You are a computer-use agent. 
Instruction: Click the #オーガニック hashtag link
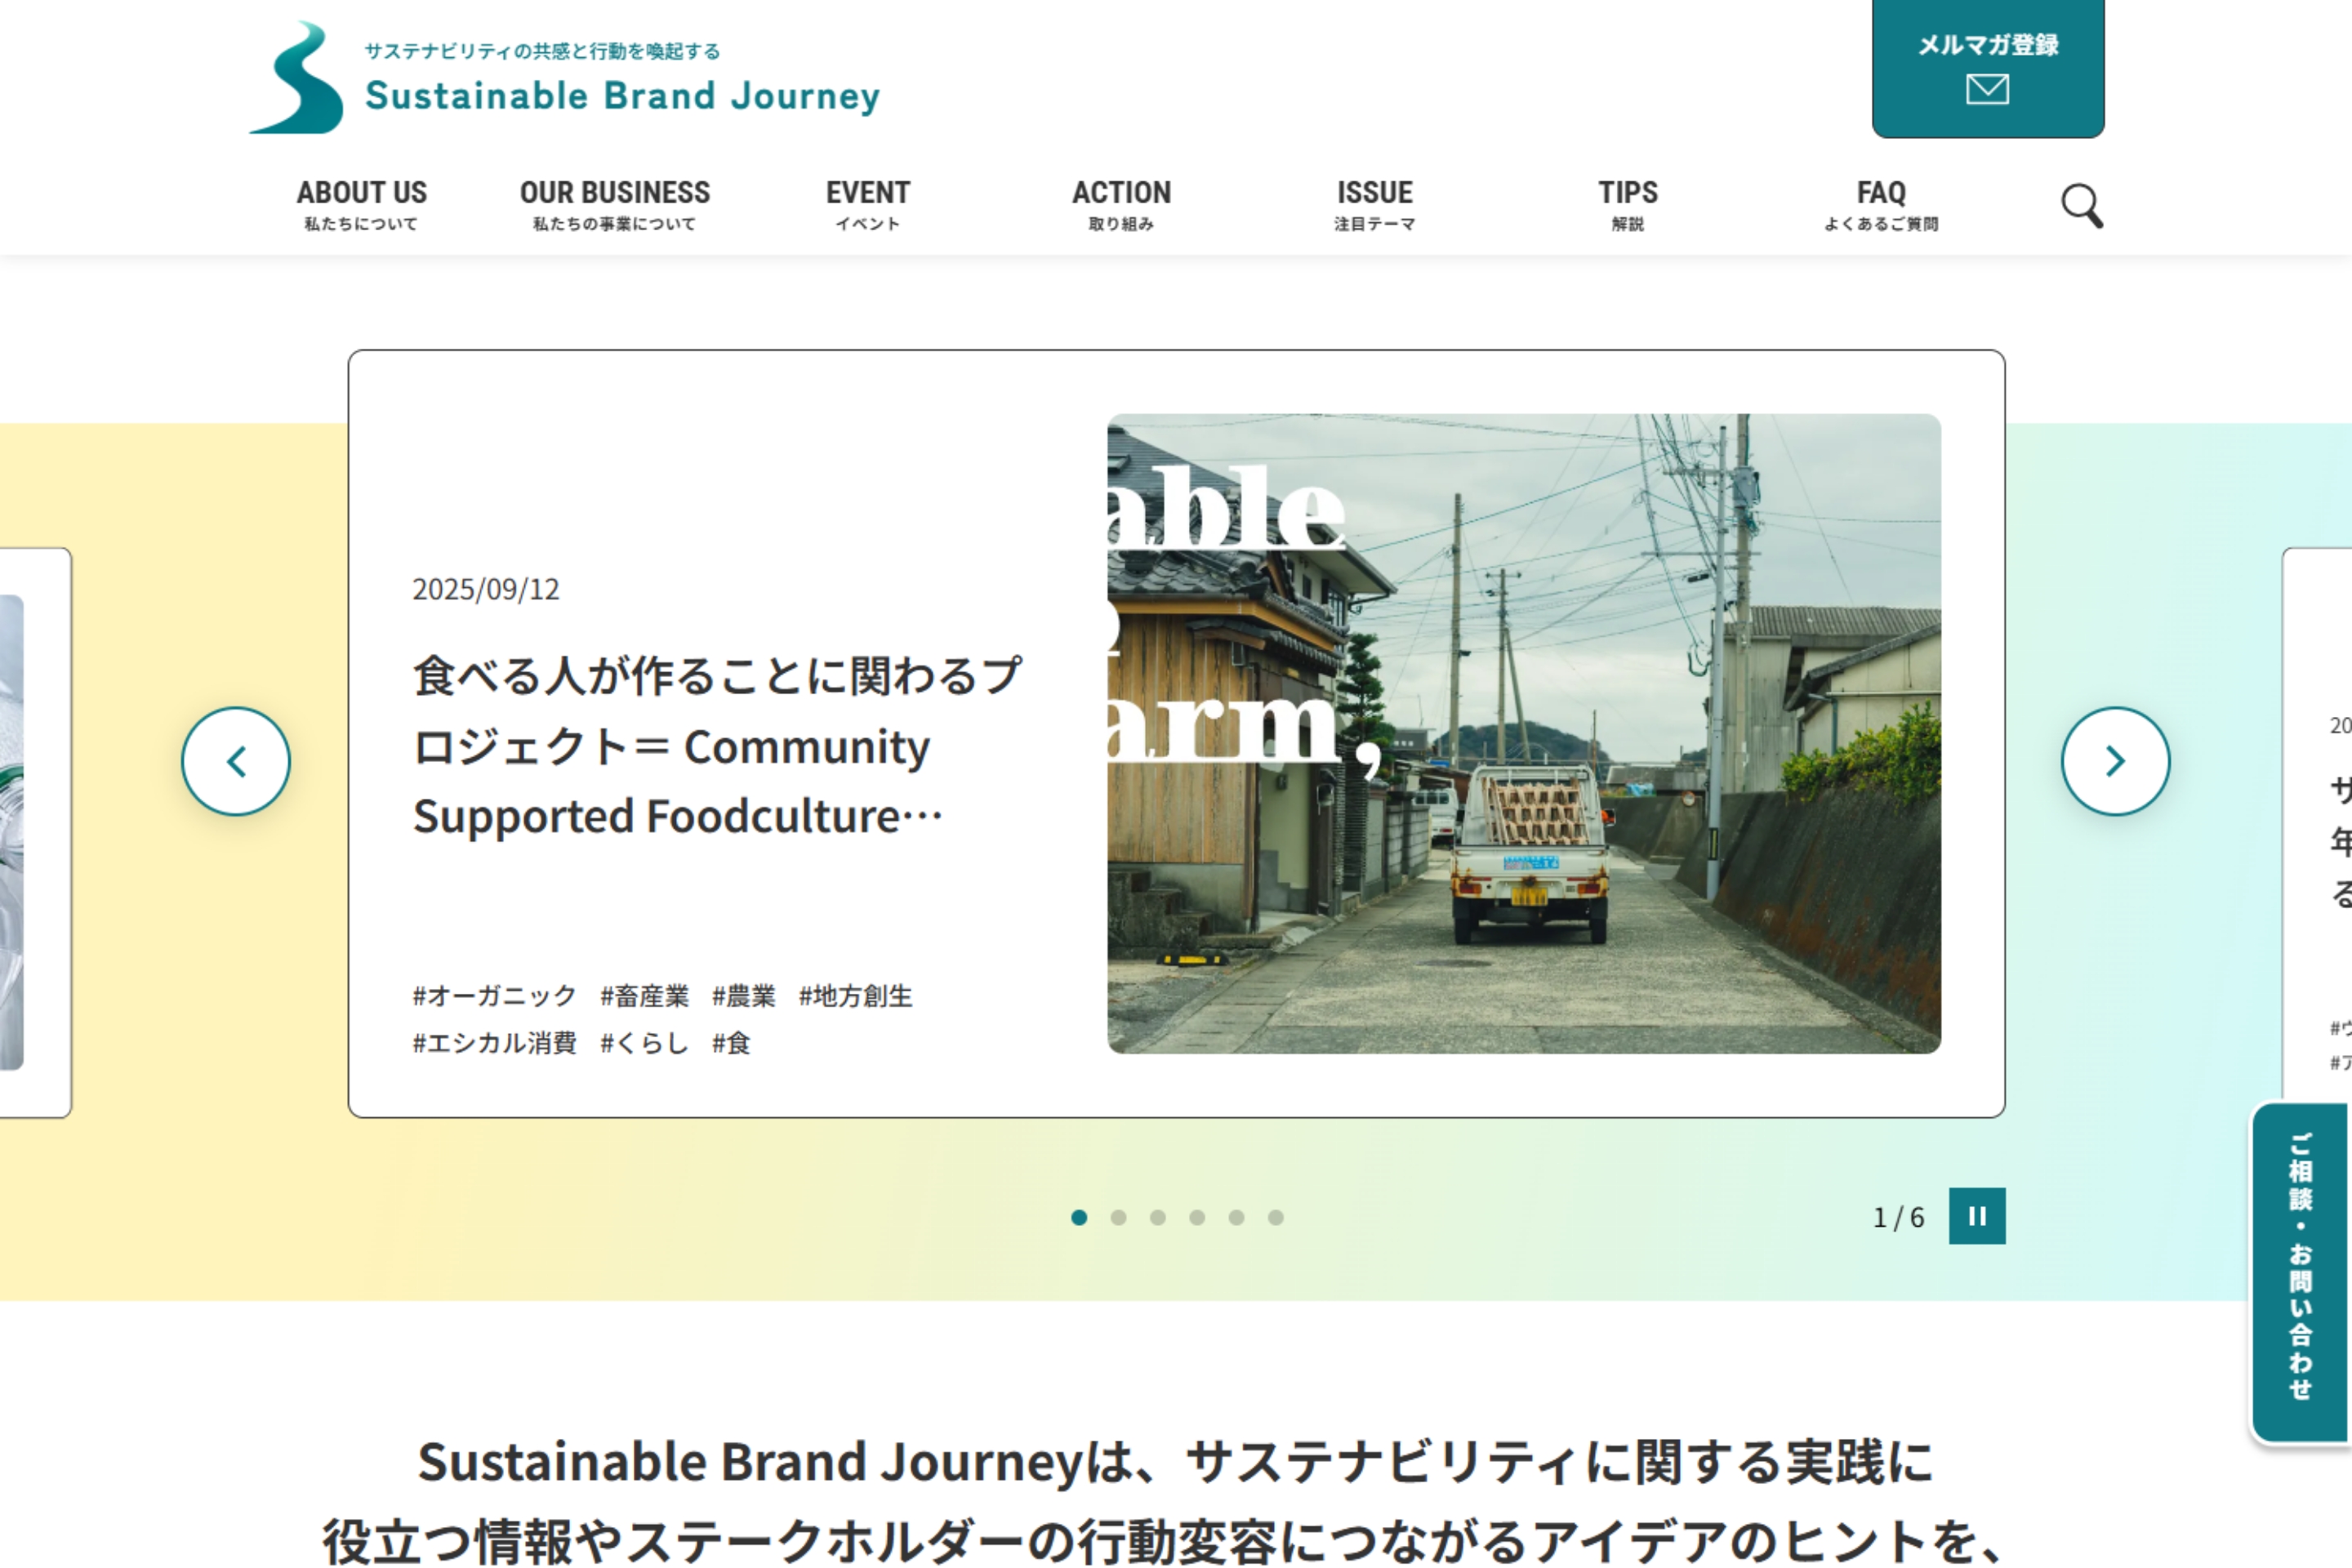[x=494, y=996]
